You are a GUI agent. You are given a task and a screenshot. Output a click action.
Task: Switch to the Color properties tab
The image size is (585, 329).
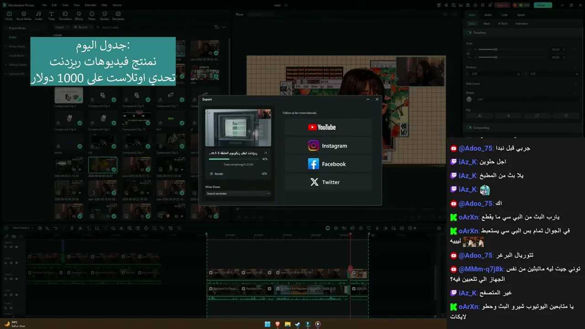click(505, 15)
